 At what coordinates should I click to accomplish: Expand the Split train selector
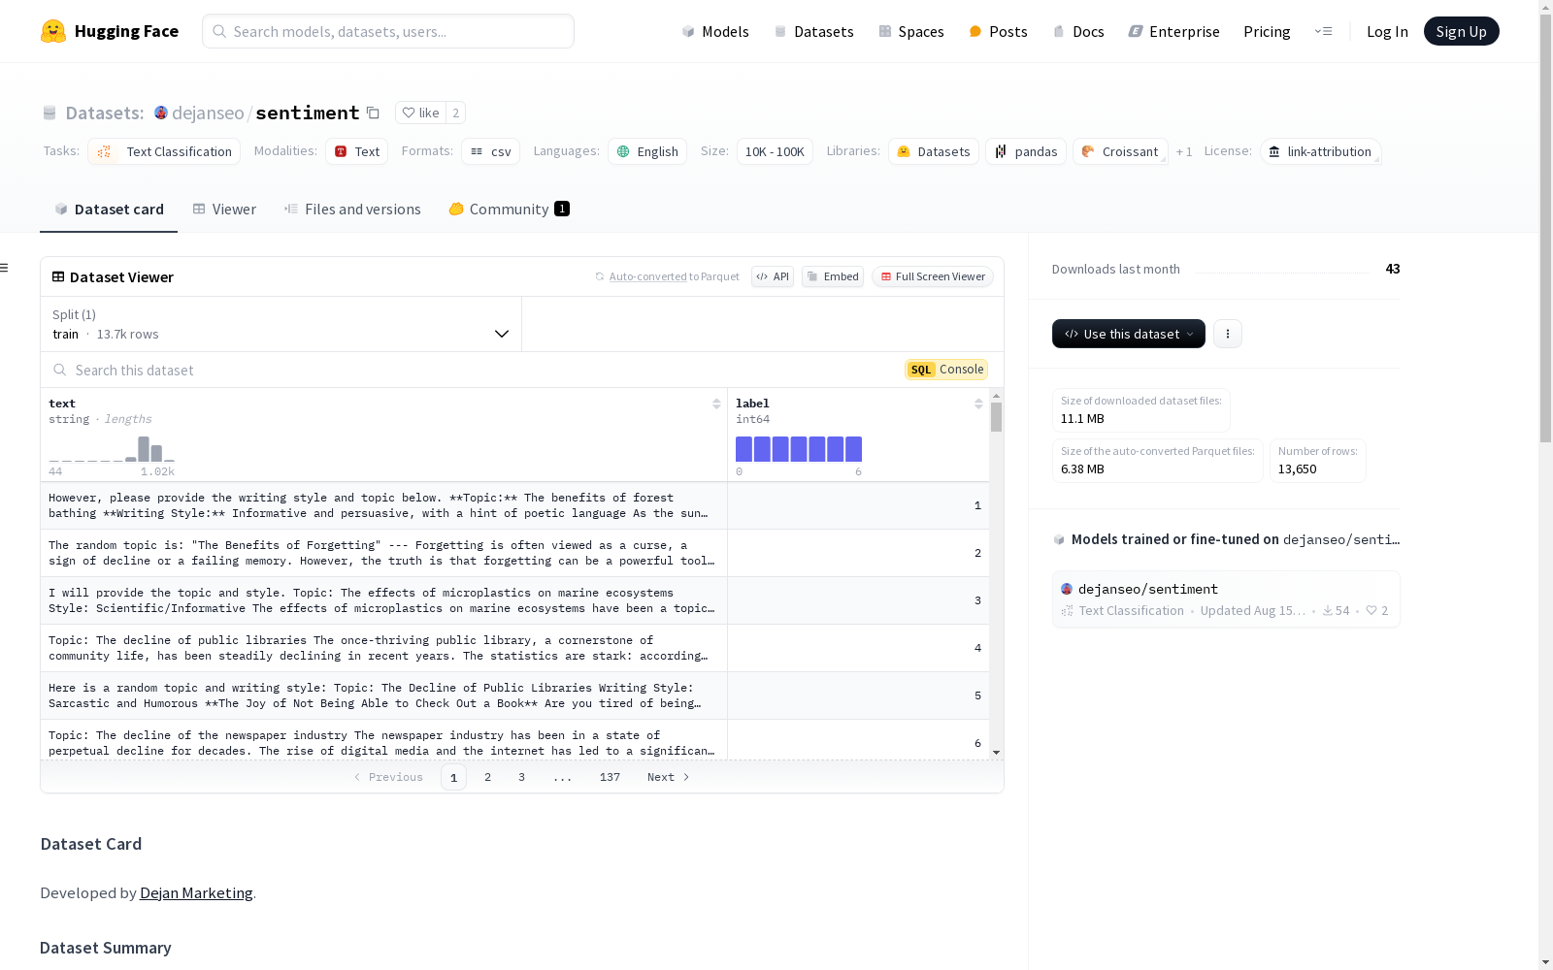pyautogui.click(x=281, y=324)
